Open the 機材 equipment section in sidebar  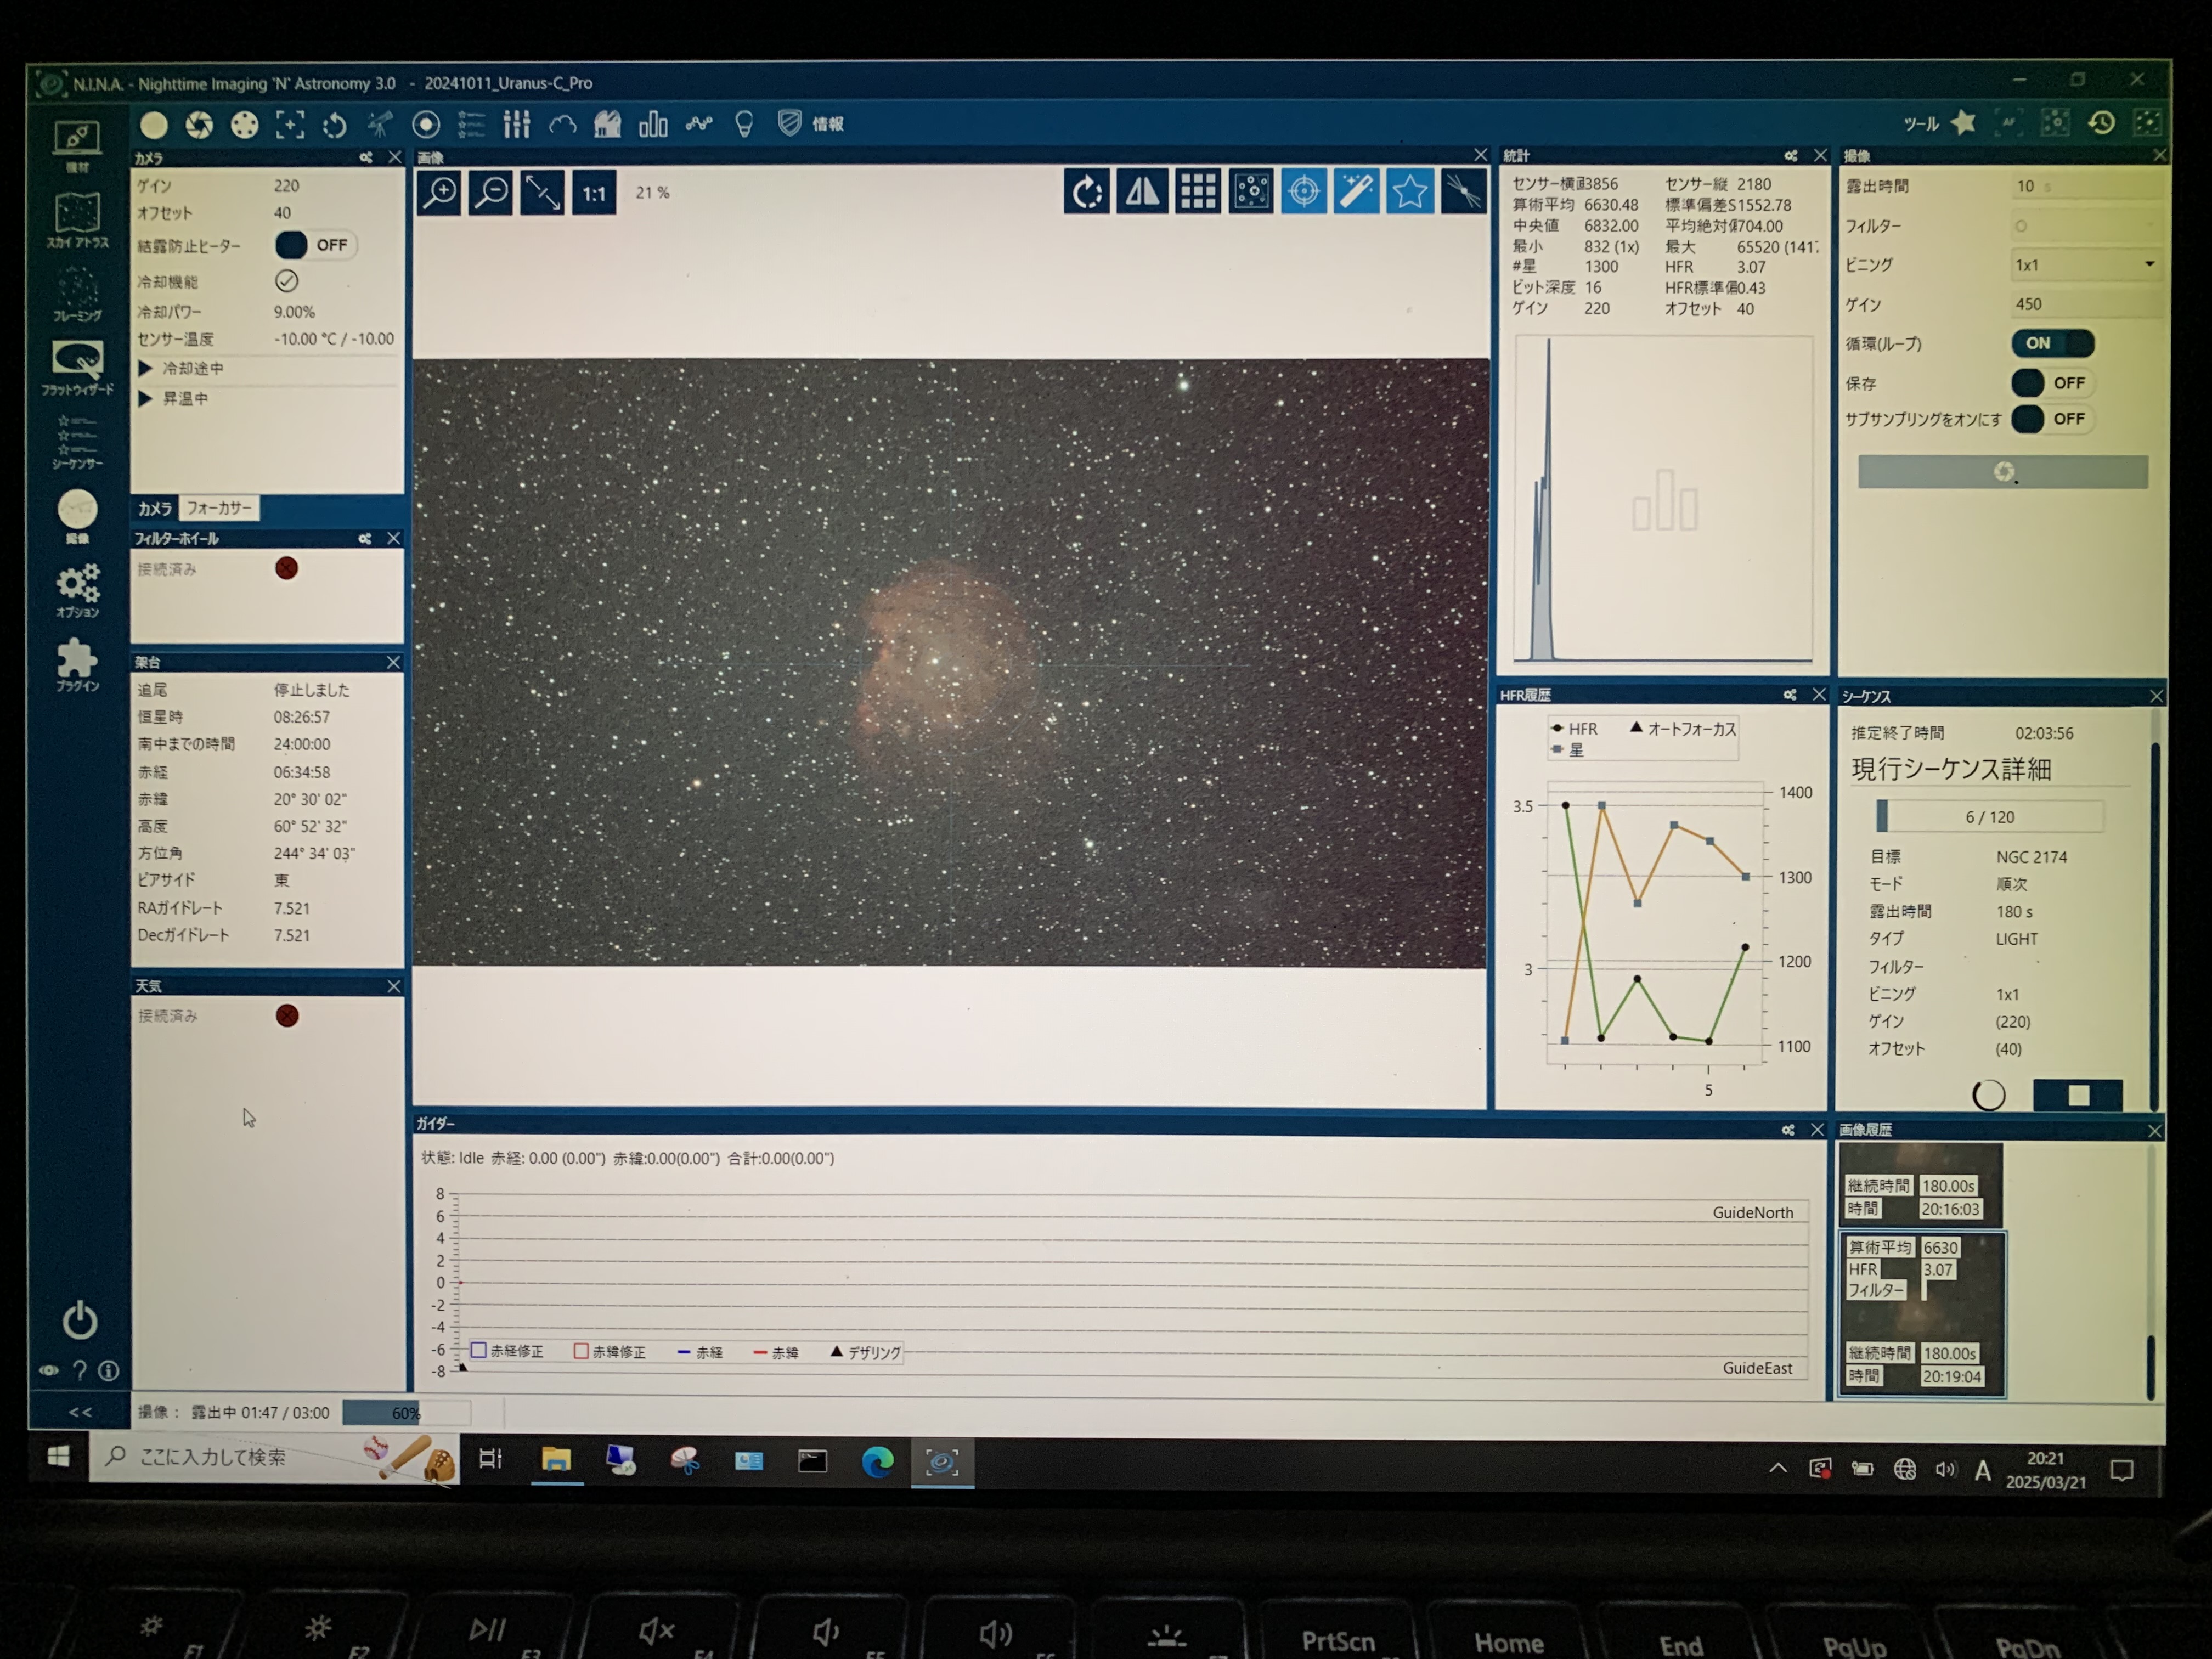pos(77,146)
